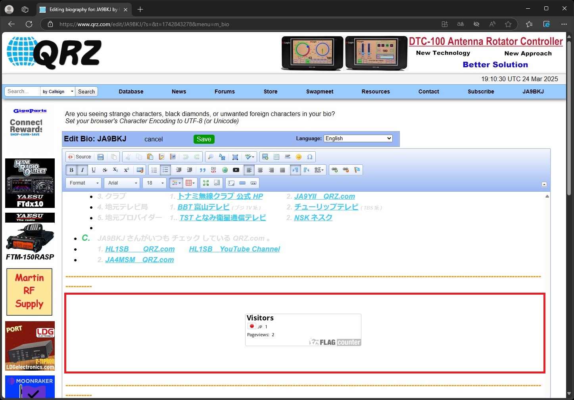Open JA4MSM QRZ.com link
This screenshot has height=400, width=574.
140,260
